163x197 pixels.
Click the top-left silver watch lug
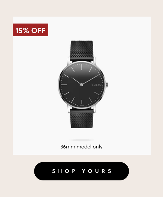point(69,60)
